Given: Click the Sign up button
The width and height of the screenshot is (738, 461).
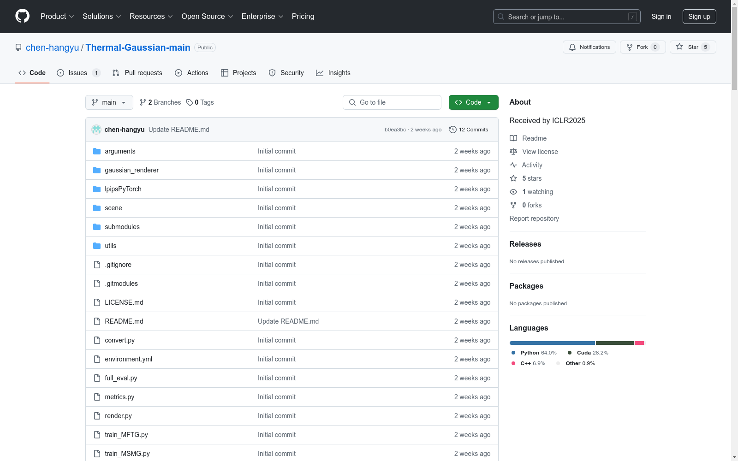Looking at the screenshot, I should 699,17.
